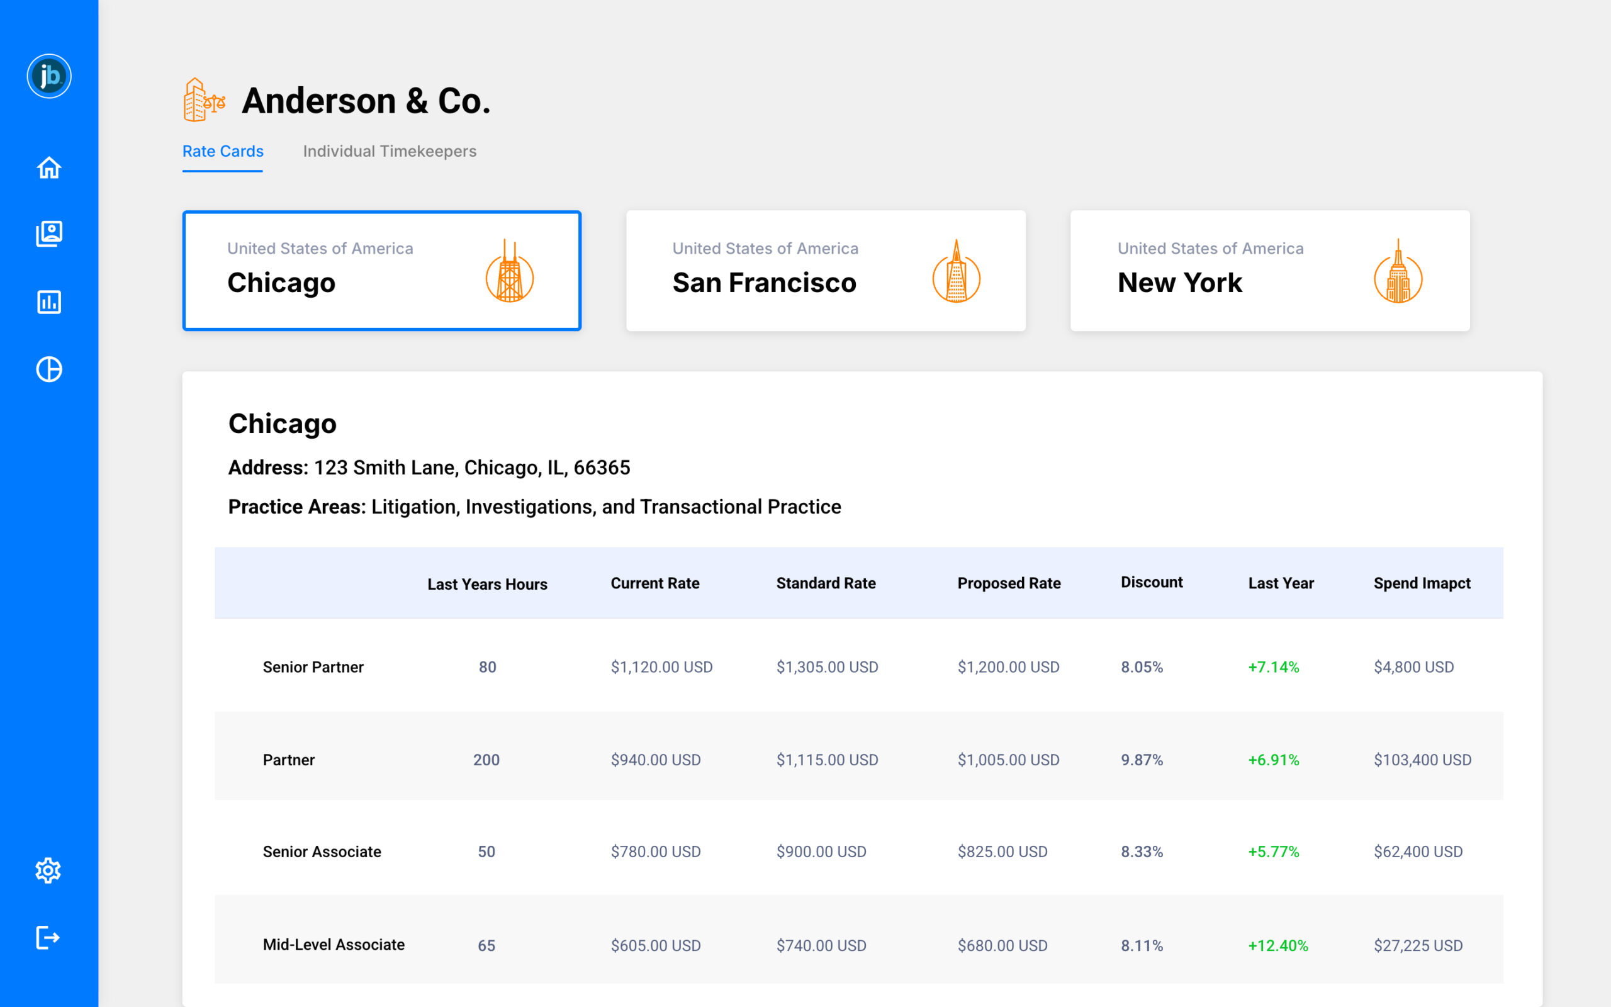
Task: Click the logout icon in sidebar
Action: [48, 938]
